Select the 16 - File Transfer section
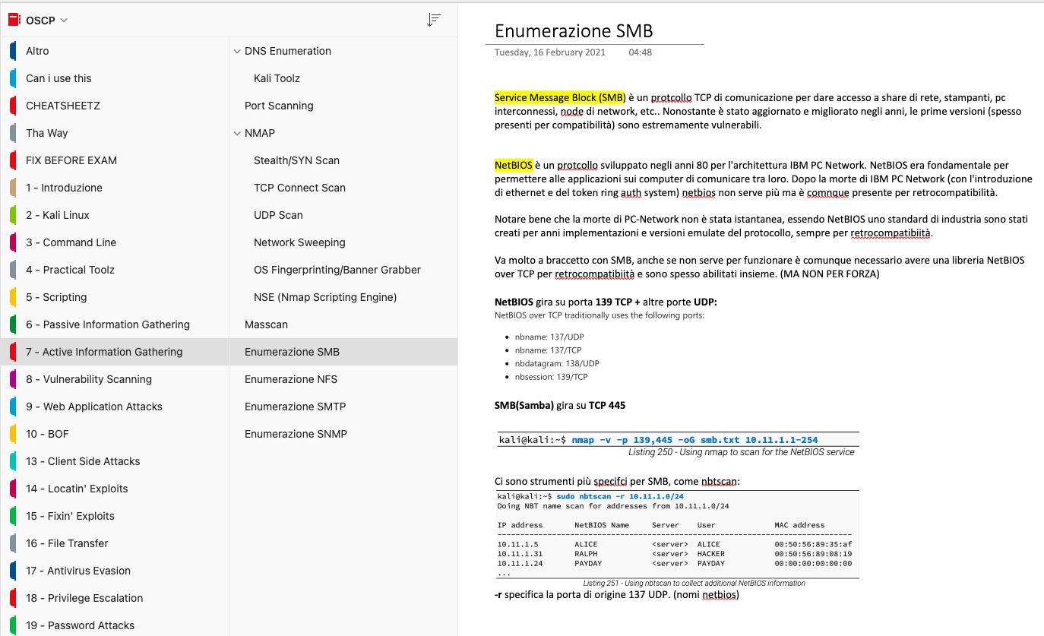 click(115, 543)
